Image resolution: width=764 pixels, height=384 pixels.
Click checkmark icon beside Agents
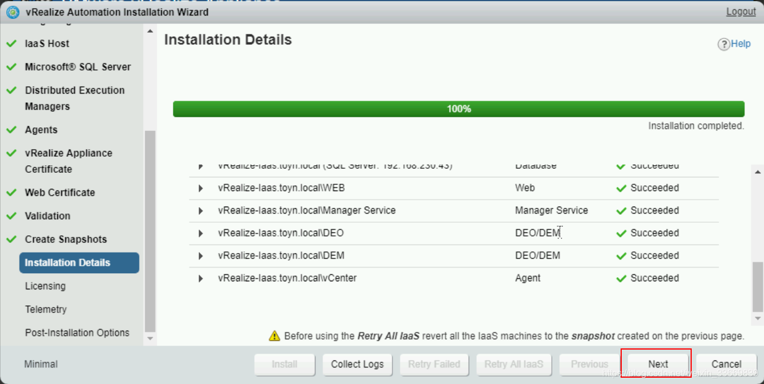(11, 130)
